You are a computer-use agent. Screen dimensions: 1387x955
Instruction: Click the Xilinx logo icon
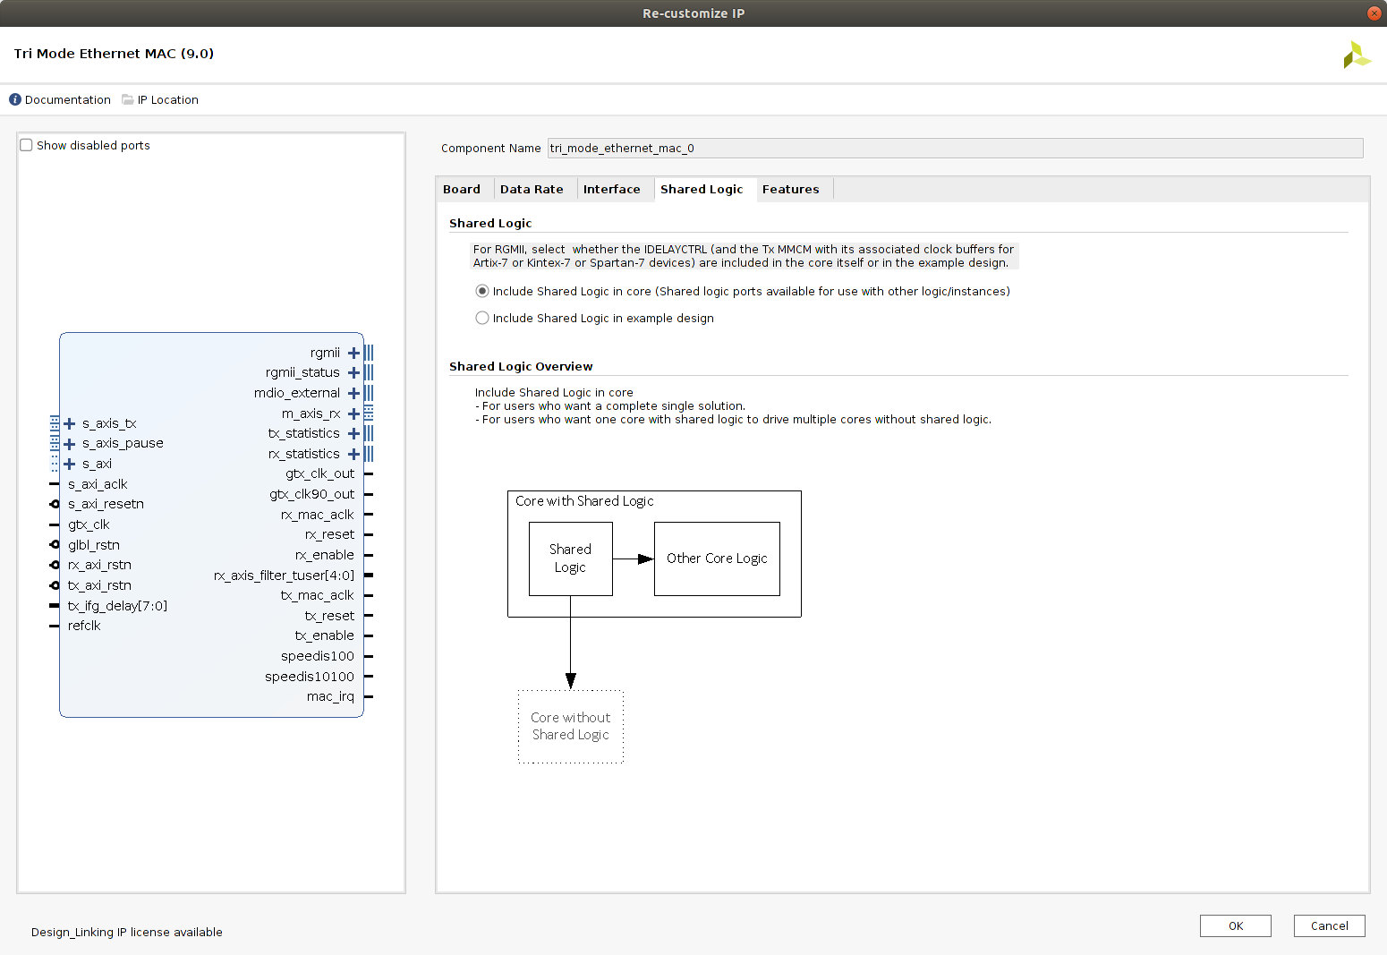(x=1357, y=55)
